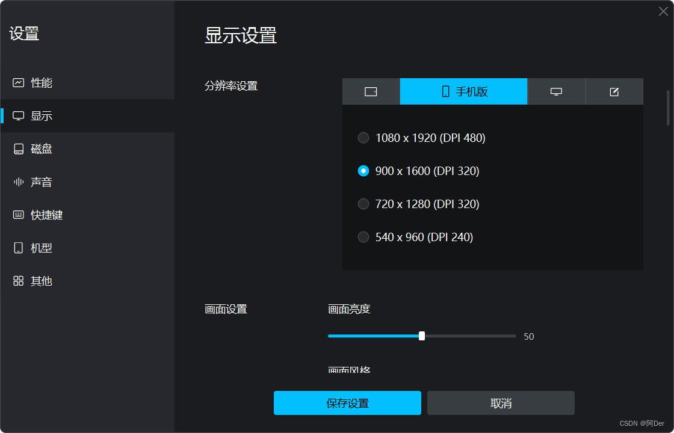Click the 取消 cancel button
Viewport: 674px width, 433px height.
(500, 403)
